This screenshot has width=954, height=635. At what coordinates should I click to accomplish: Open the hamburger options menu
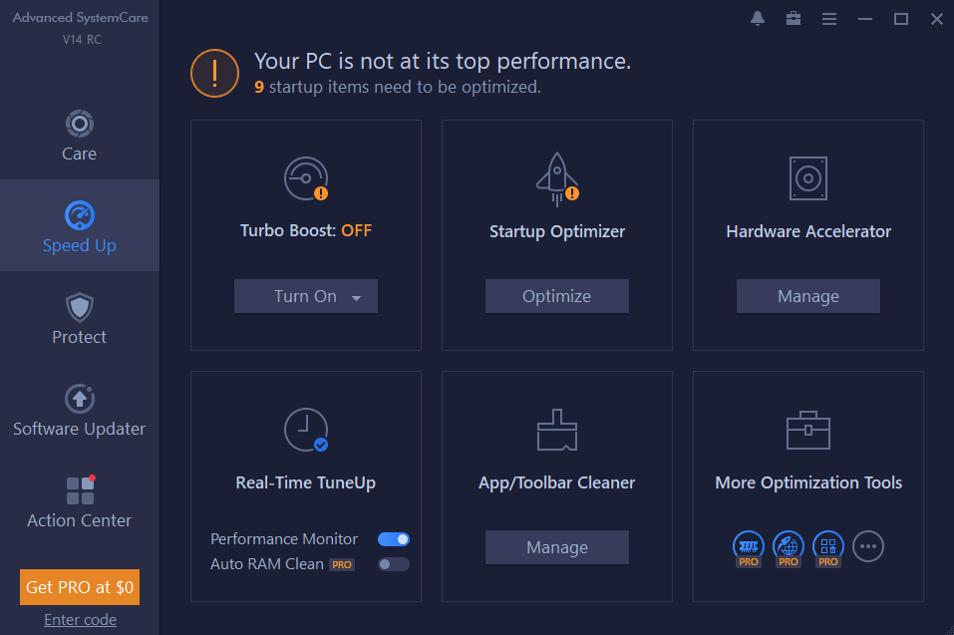[x=828, y=20]
